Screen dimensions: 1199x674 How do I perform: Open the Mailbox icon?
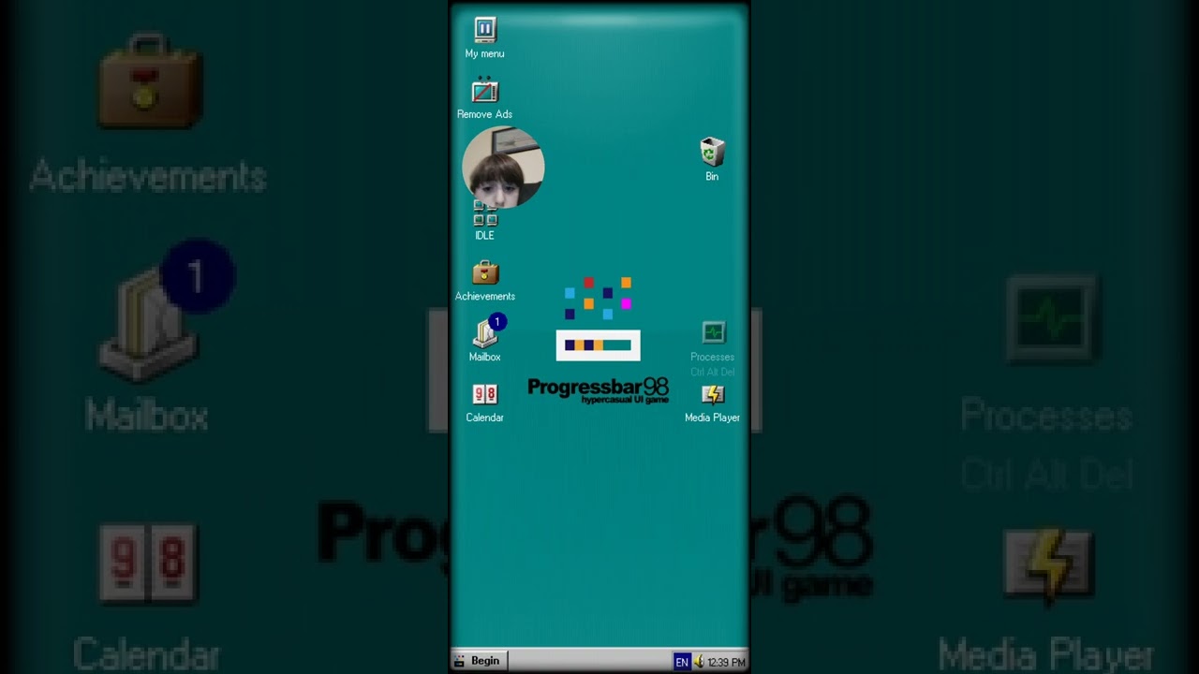coord(484,333)
